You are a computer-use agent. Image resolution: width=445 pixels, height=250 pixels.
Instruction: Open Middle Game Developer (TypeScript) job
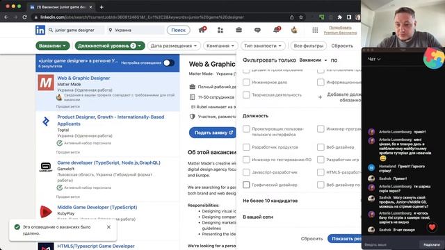tap(97, 207)
